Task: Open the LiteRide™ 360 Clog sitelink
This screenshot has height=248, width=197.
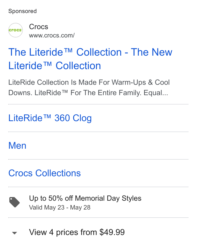Action: coord(50,118)
